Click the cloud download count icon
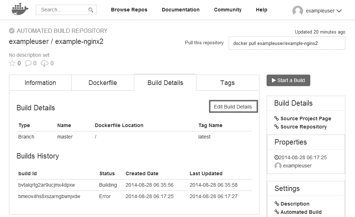The width and height of the screenshot is (355, 217). pos(44,64)
